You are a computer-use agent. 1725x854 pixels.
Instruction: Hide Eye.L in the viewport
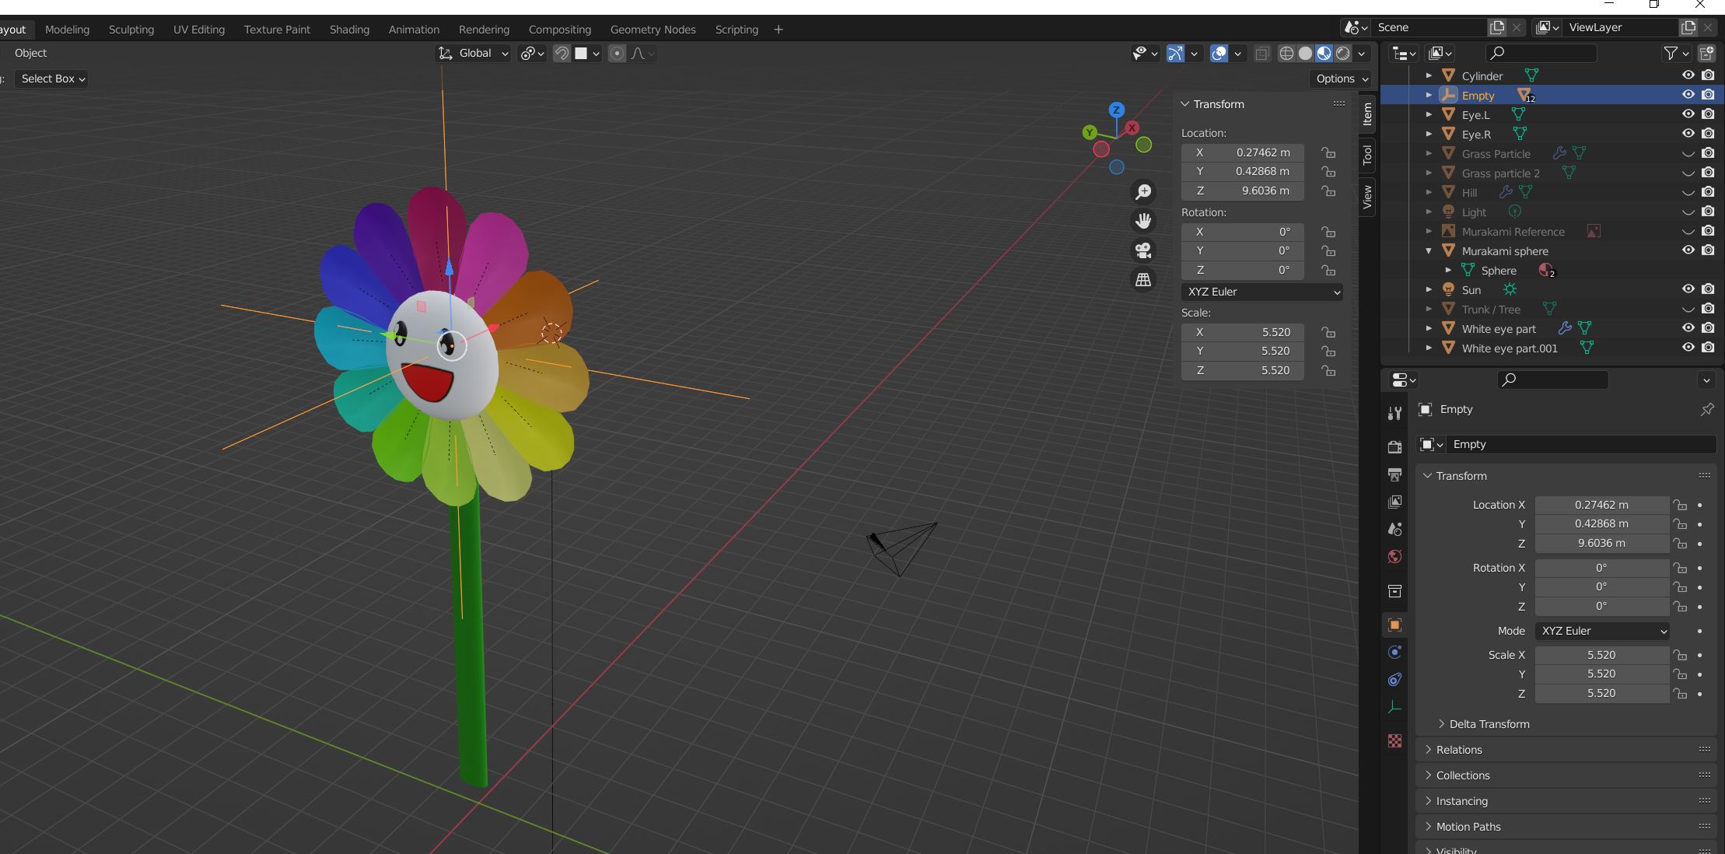(x=1688, y=114)
